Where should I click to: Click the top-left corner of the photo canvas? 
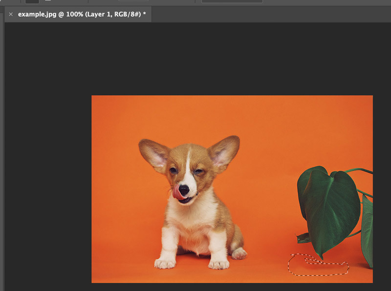pos(92,96)
